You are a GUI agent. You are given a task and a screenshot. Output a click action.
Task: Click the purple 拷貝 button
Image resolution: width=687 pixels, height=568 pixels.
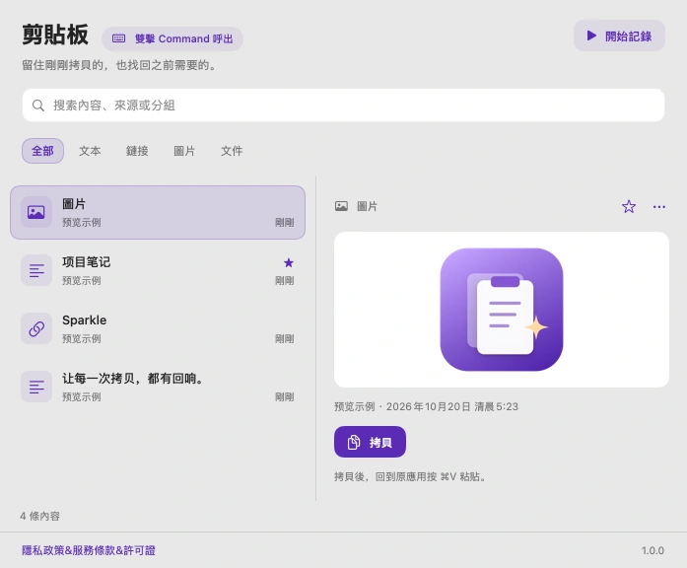pyautogui.click(x=370, y=442)
